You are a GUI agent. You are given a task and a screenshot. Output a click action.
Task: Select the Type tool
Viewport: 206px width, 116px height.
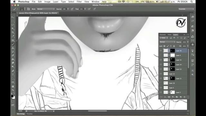point(13,75)
